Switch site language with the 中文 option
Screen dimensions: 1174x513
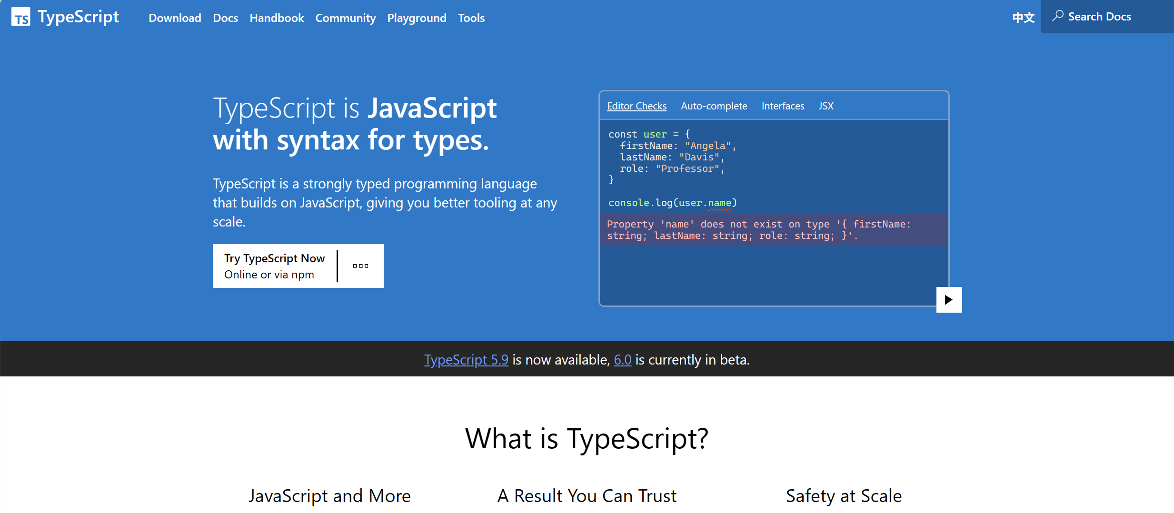tap(1023, 17)
